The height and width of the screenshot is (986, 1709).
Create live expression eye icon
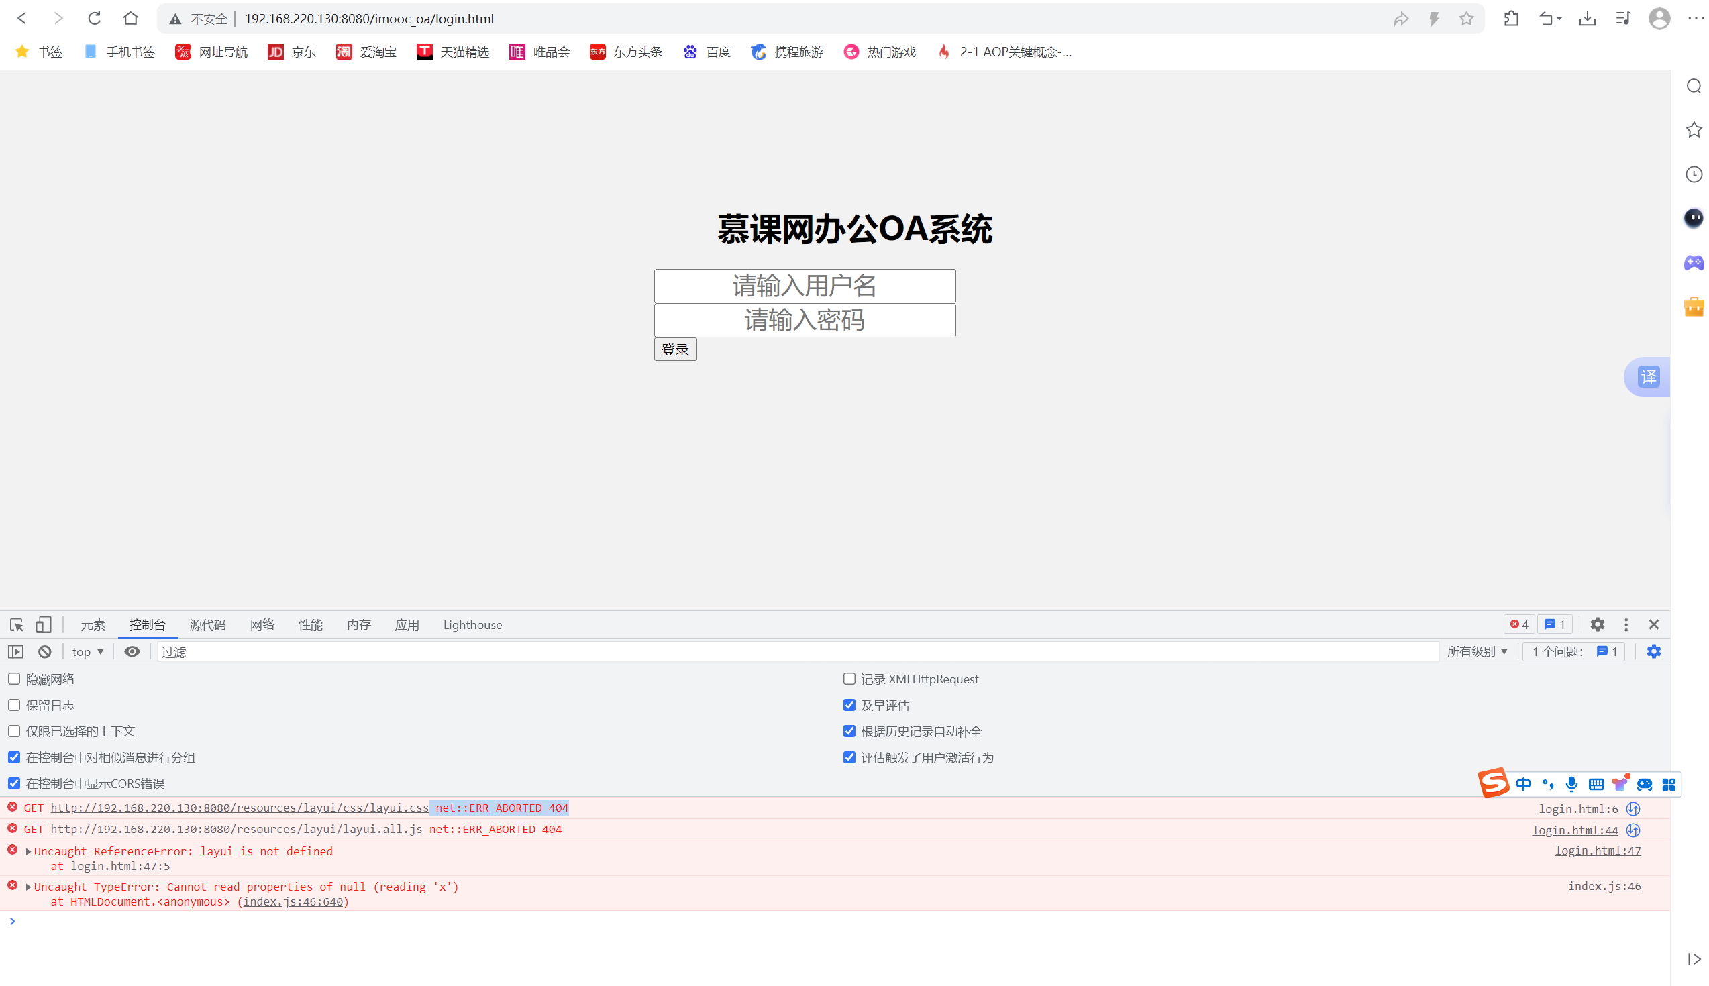click(132, 651)
